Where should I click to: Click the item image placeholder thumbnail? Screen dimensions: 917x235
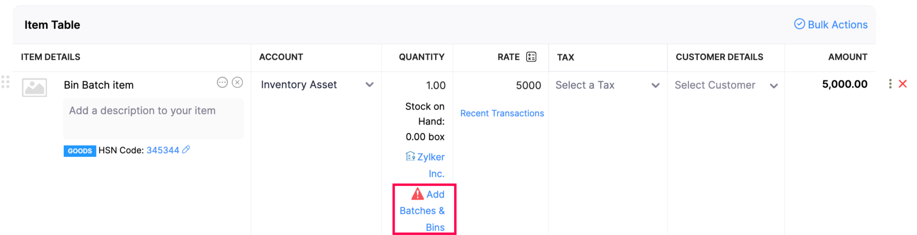pyautogui.click(x=34, y=88)
